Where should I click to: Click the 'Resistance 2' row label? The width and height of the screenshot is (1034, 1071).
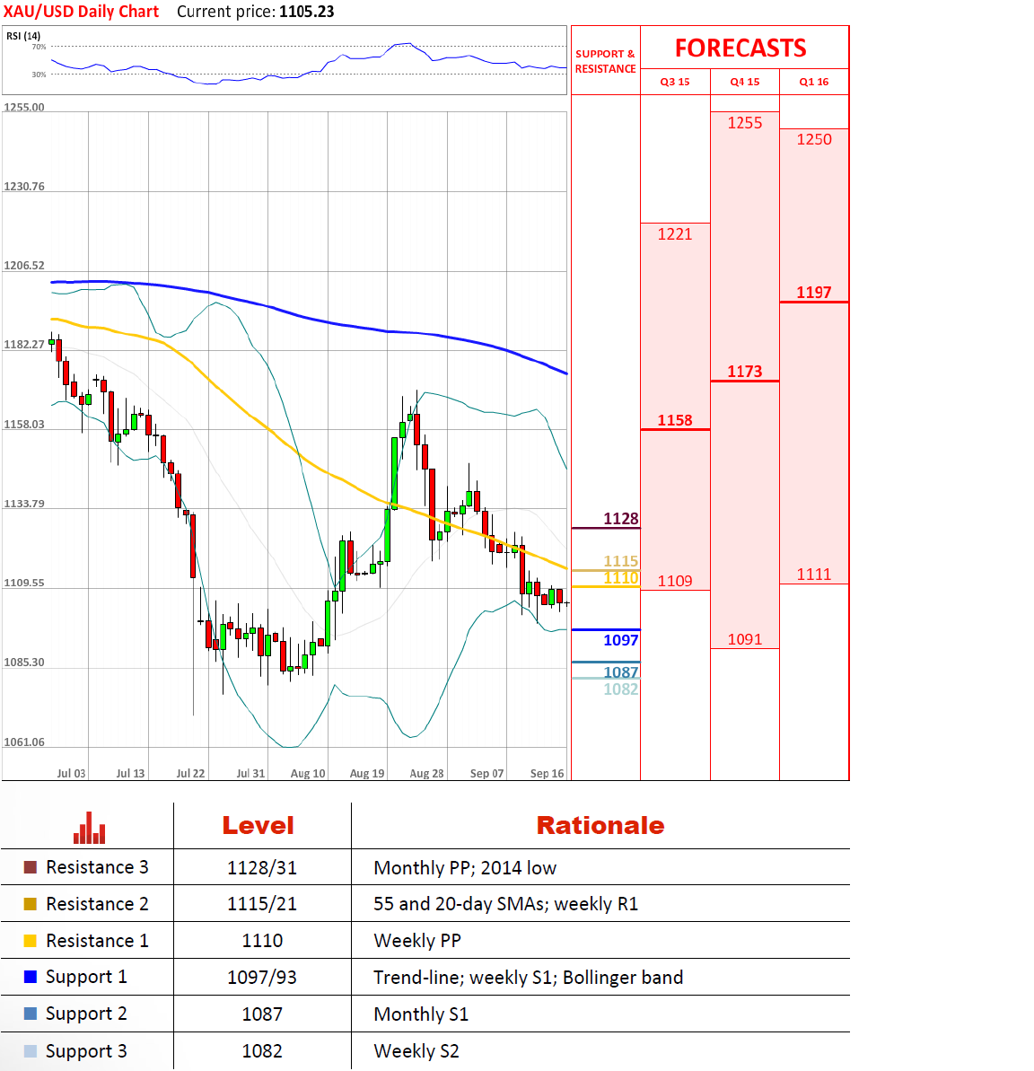pos(97,904)
